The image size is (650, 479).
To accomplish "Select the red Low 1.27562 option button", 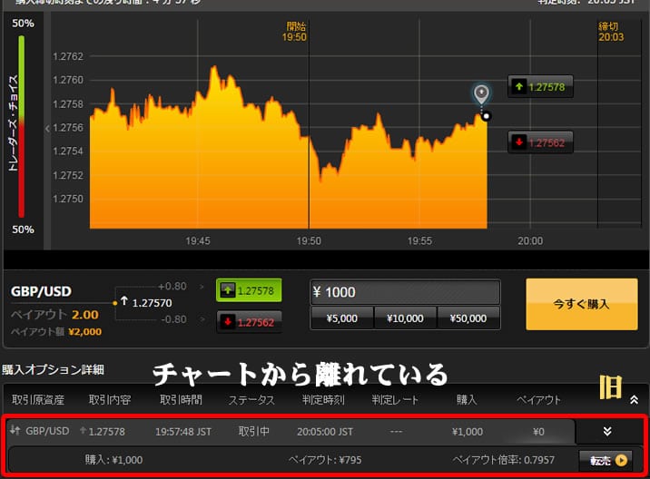I will pyautogui.click(x=249, y=321).
